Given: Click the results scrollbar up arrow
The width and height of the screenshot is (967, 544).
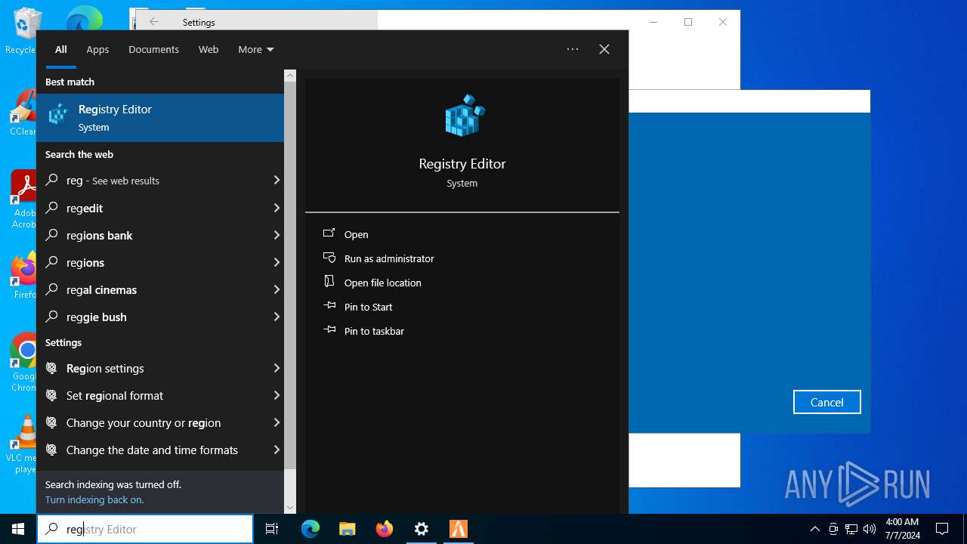Looking at the screenshot, I should [x=290, y=76].
